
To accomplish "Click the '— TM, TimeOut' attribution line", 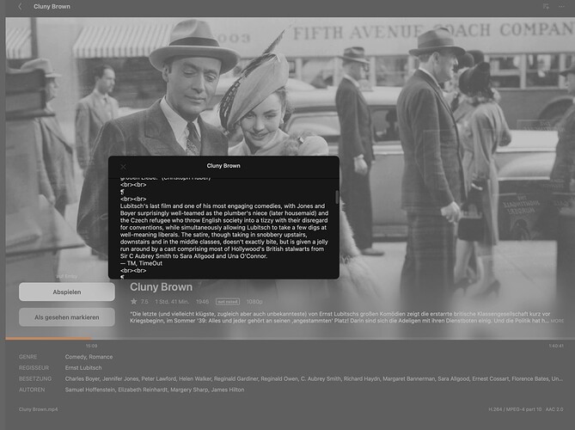I will 141,263.
